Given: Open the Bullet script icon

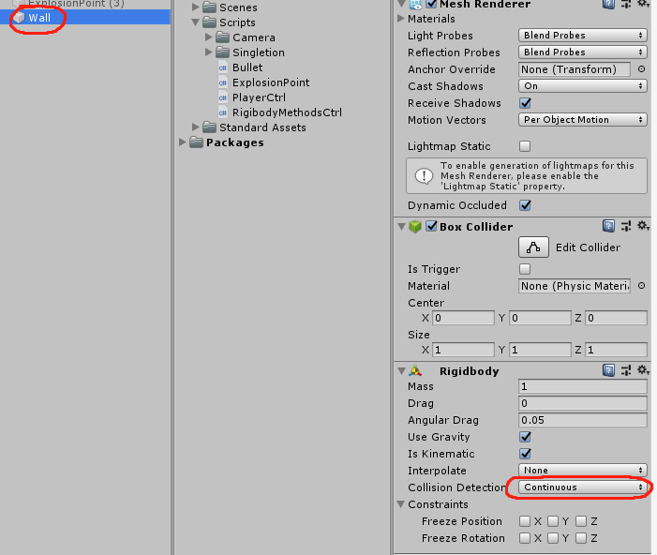Looking at the screenshot, I should [x=223, y=67].
